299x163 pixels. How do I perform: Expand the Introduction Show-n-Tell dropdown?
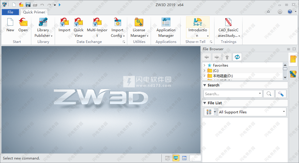[x=208, y=36]
